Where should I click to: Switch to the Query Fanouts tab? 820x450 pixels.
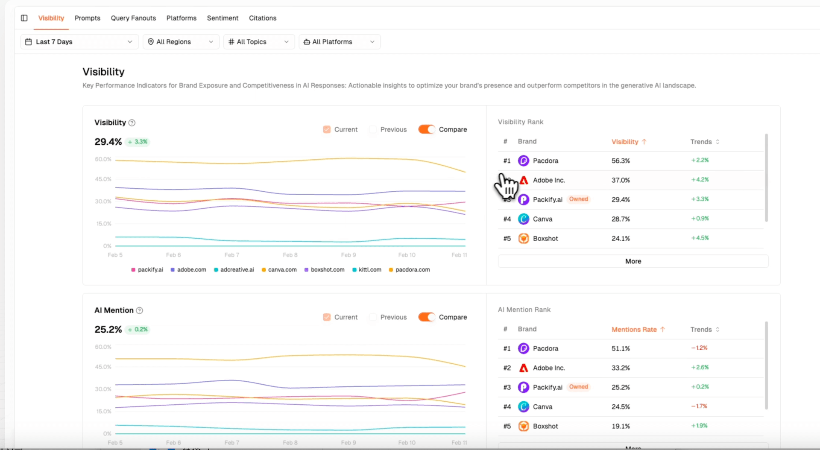pyautogui.click(x=133, y=18)
